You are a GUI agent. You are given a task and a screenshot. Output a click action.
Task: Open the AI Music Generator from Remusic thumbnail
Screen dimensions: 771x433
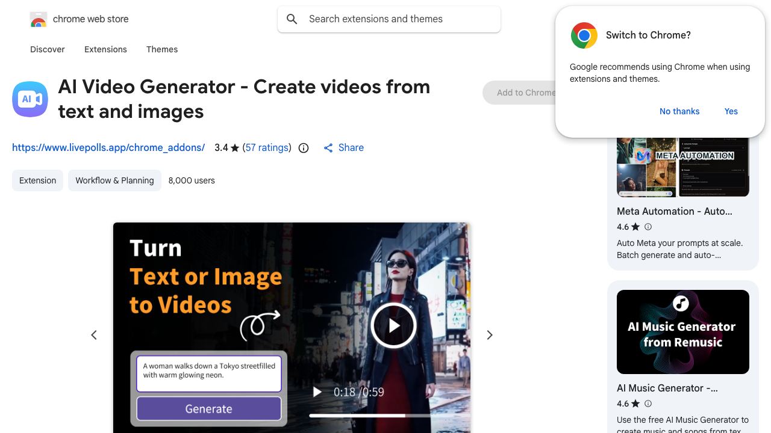tap(683, 332)
